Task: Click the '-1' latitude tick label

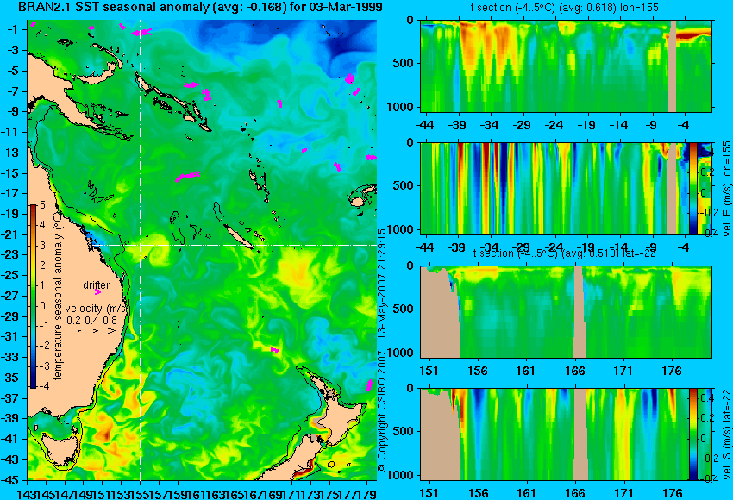Action: click(x=14, y=29)
